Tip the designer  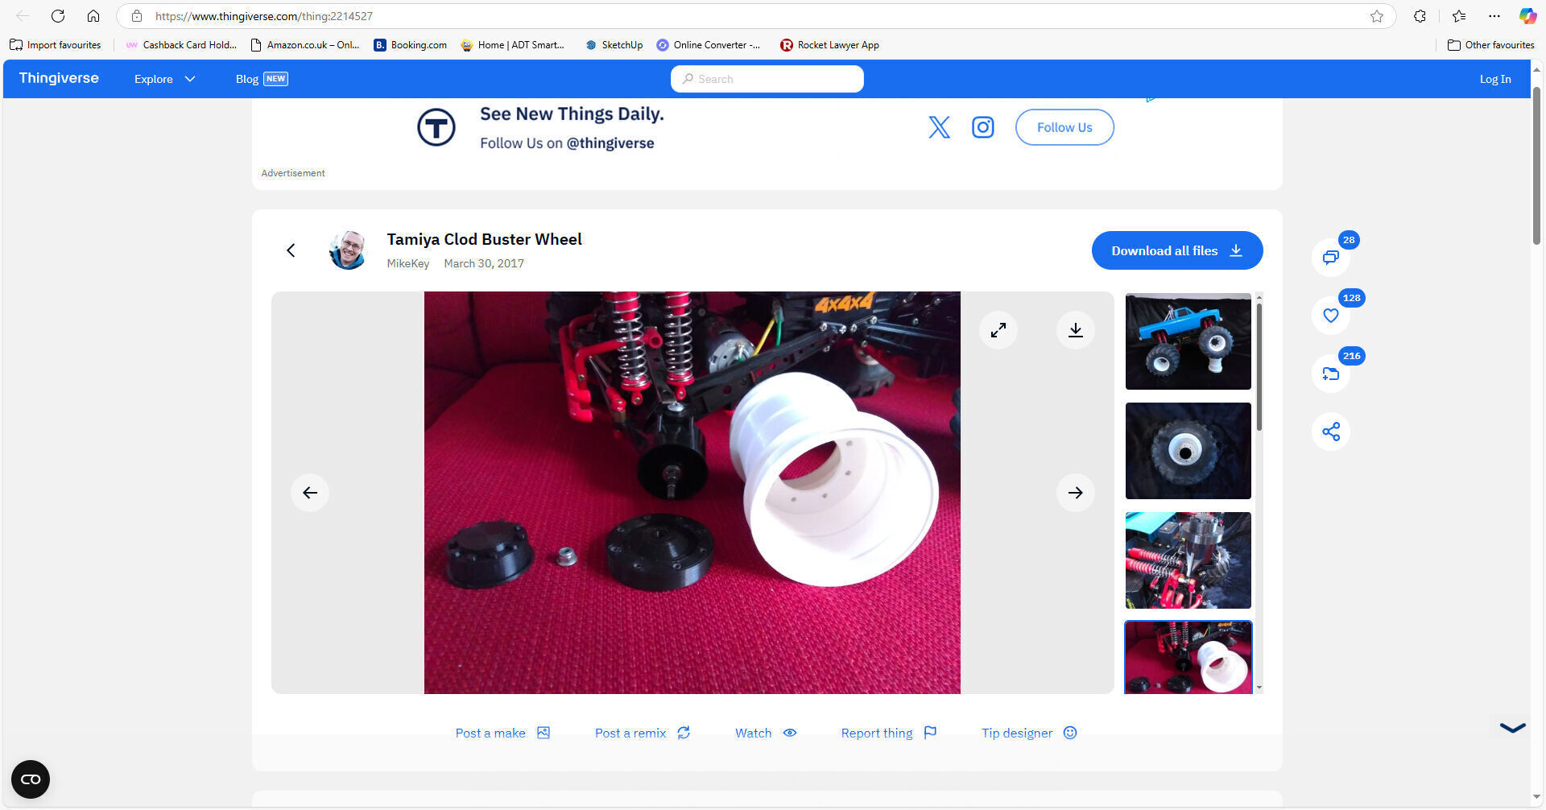[1029, 733]
